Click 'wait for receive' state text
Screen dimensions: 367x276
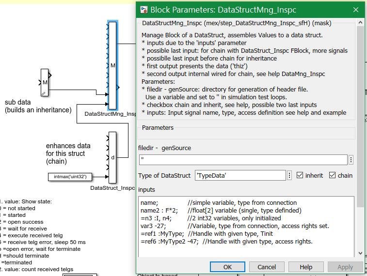coord(27,229)
